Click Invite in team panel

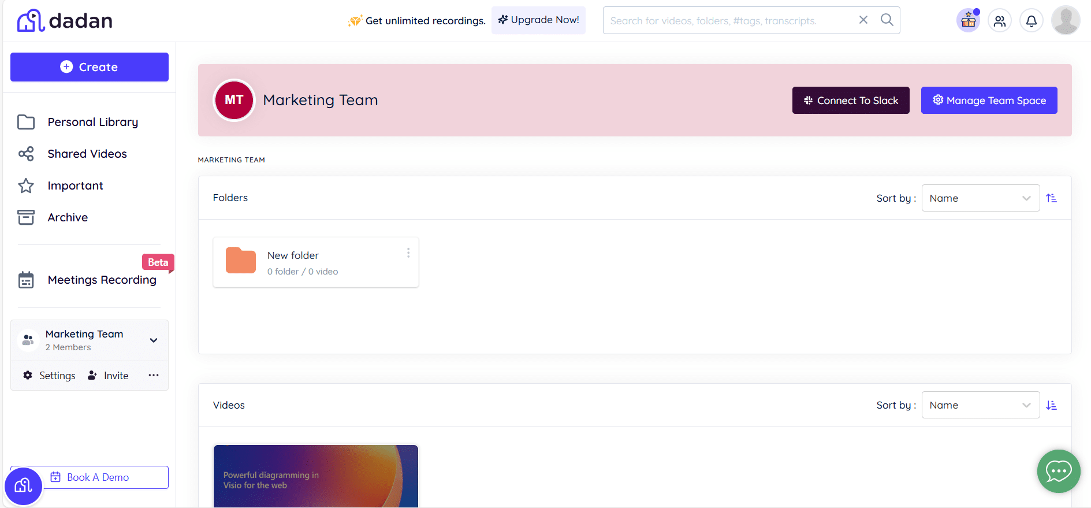pos(108,376)
